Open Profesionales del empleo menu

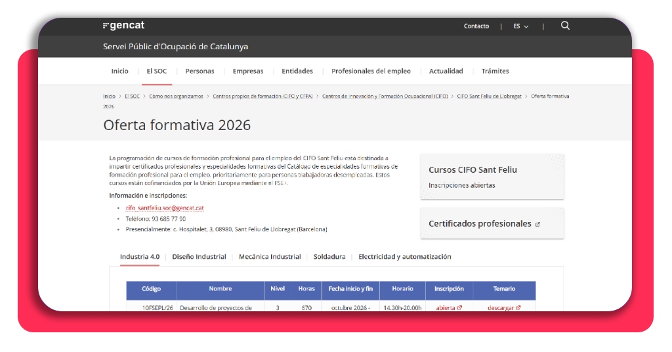[x=371, y=71]
